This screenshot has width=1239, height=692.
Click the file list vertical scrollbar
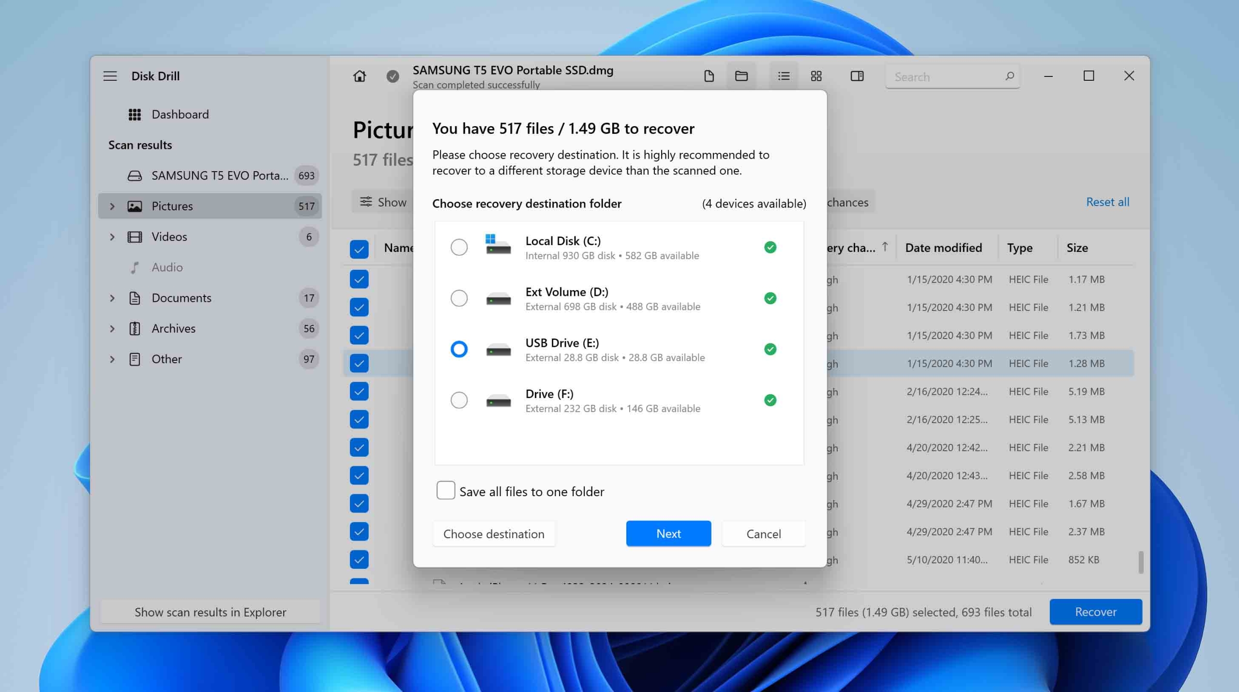coord(1141,562)
